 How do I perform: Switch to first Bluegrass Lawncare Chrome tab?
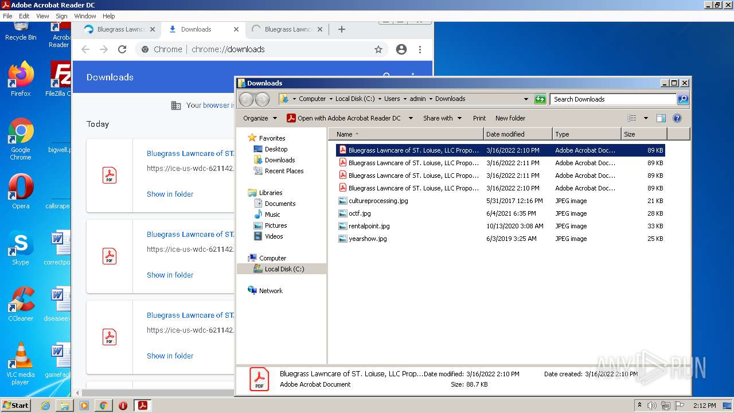point(119,29)
